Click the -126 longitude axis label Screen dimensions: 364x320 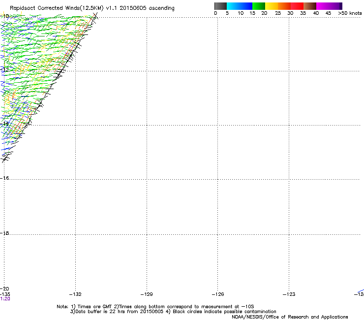tap(218, 294)
